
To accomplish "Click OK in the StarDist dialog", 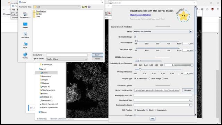I will pyautogui.click(x=153, y=119).
